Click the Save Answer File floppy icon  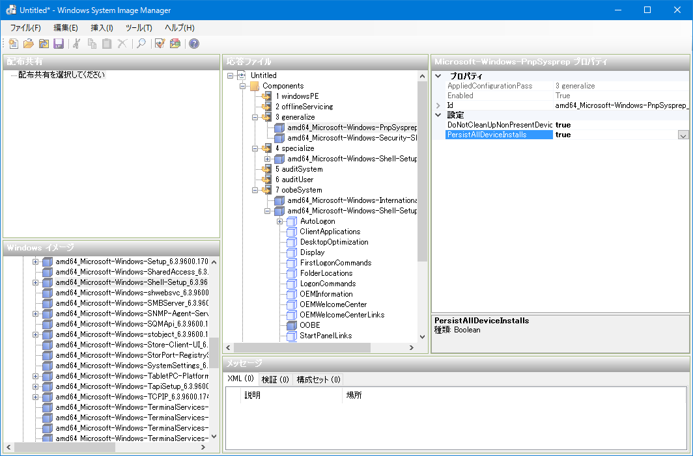59,44
